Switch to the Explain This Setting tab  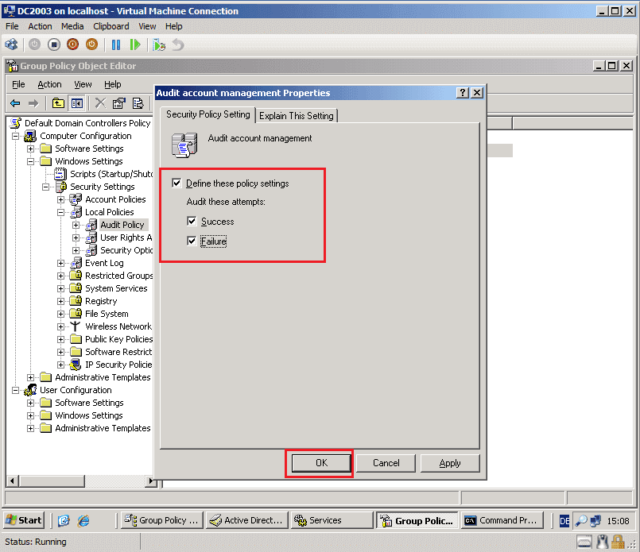[296, 115]
